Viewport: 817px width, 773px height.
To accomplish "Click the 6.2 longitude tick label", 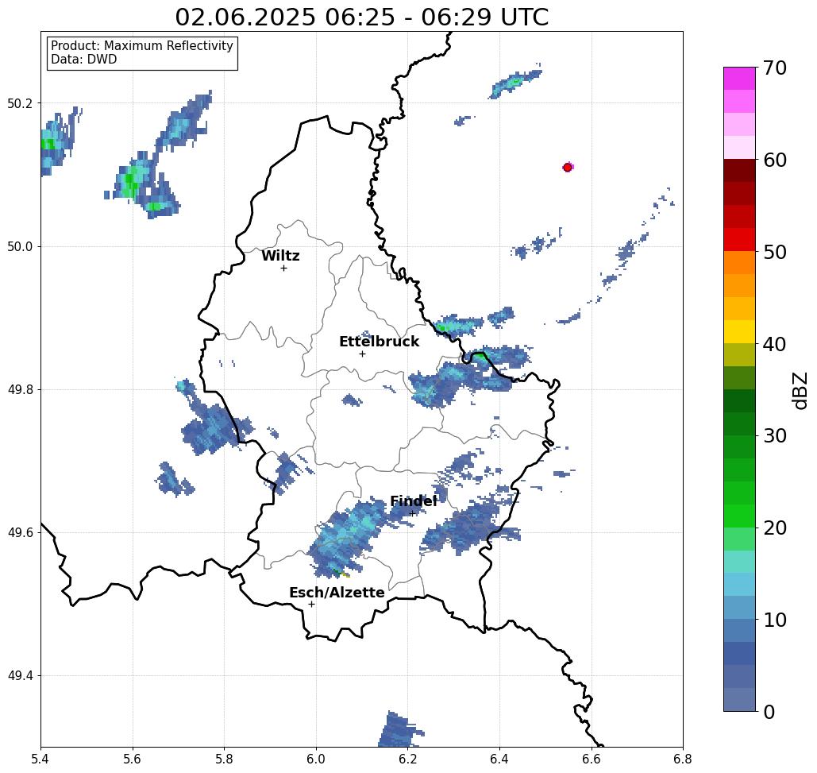I will point(408,759).
